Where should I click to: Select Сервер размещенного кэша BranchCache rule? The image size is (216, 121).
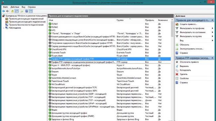(110, 46)
